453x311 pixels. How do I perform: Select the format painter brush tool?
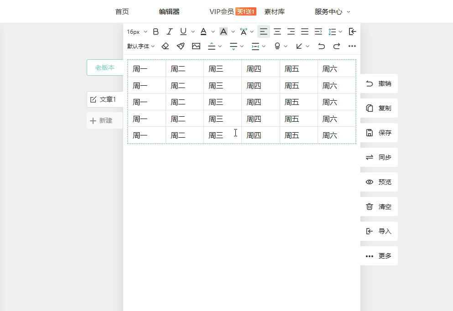coord(181,46)
